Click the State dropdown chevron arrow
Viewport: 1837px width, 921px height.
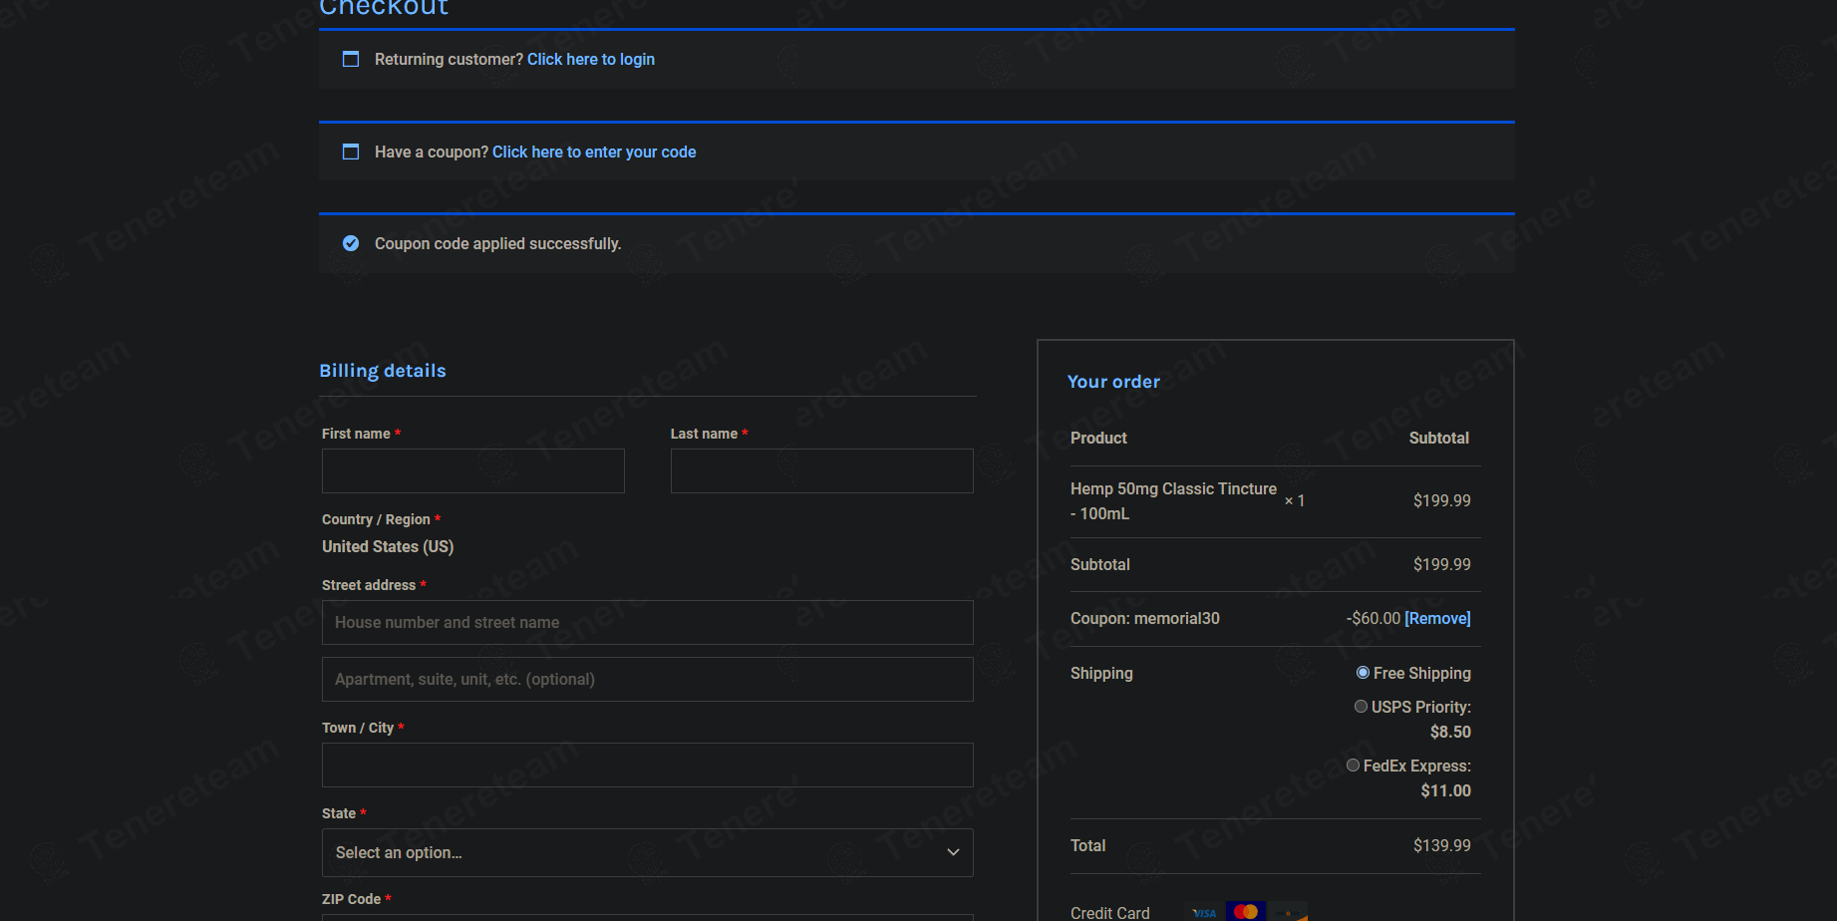(x=953, y=853)
